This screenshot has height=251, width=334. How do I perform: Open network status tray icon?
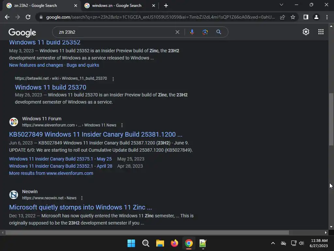pos(294,243)
